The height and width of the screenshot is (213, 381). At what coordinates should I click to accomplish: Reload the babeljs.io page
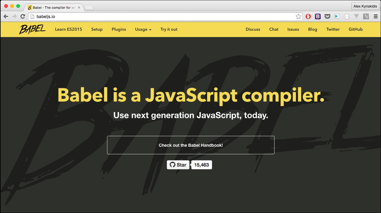point(23,17)
